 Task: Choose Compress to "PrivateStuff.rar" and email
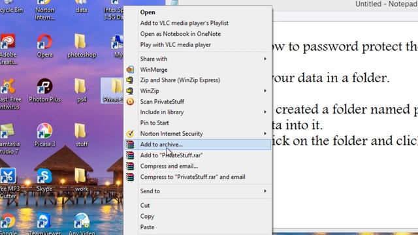pos(198,177)
